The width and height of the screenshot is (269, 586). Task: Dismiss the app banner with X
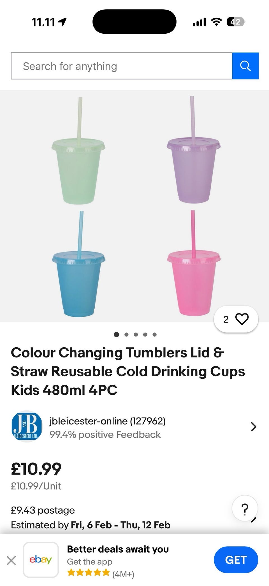click(x=11, y=561)
